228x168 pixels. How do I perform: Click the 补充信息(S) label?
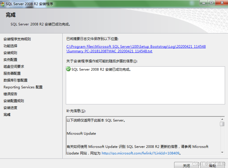pos(76,111)
